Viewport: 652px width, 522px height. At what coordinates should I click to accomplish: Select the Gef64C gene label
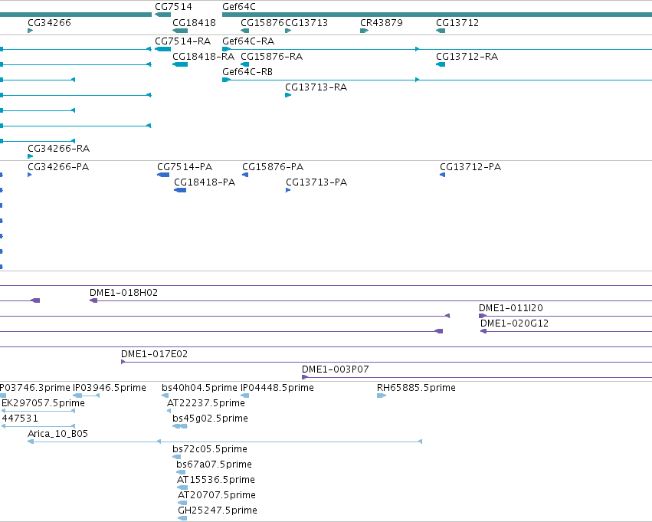[x=239, y=7]
